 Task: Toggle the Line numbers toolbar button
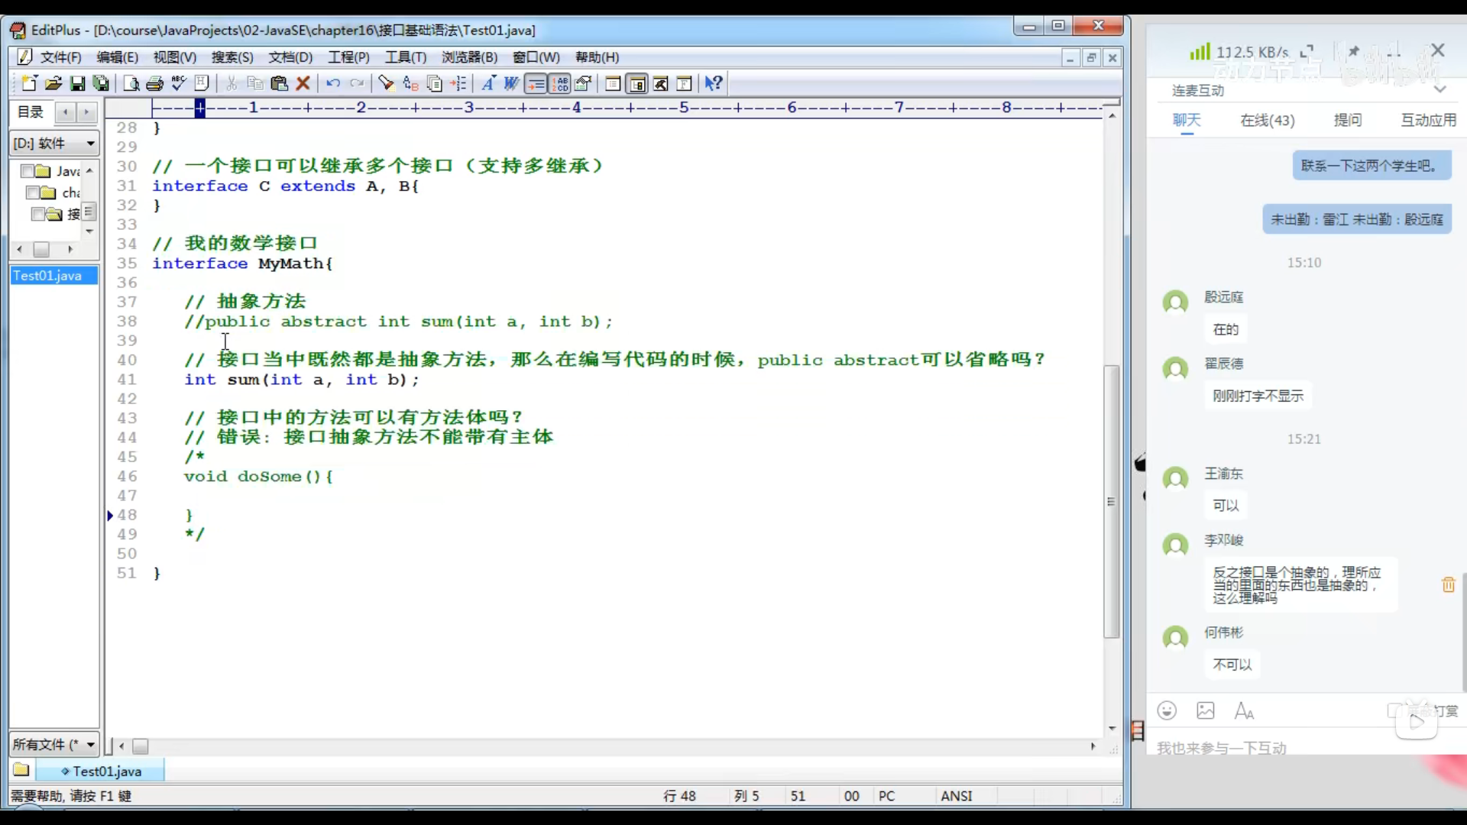[561, 83]
